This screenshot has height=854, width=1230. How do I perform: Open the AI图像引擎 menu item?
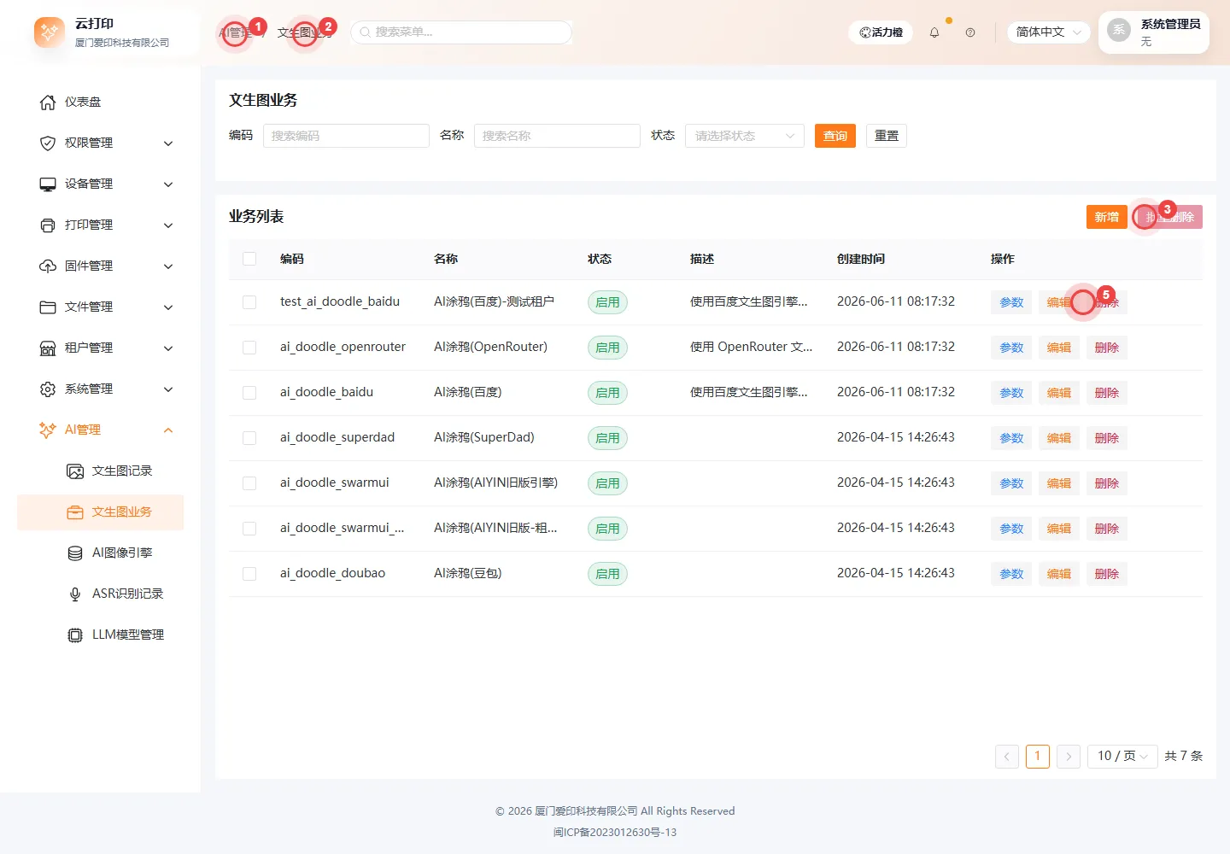[101, 553]
